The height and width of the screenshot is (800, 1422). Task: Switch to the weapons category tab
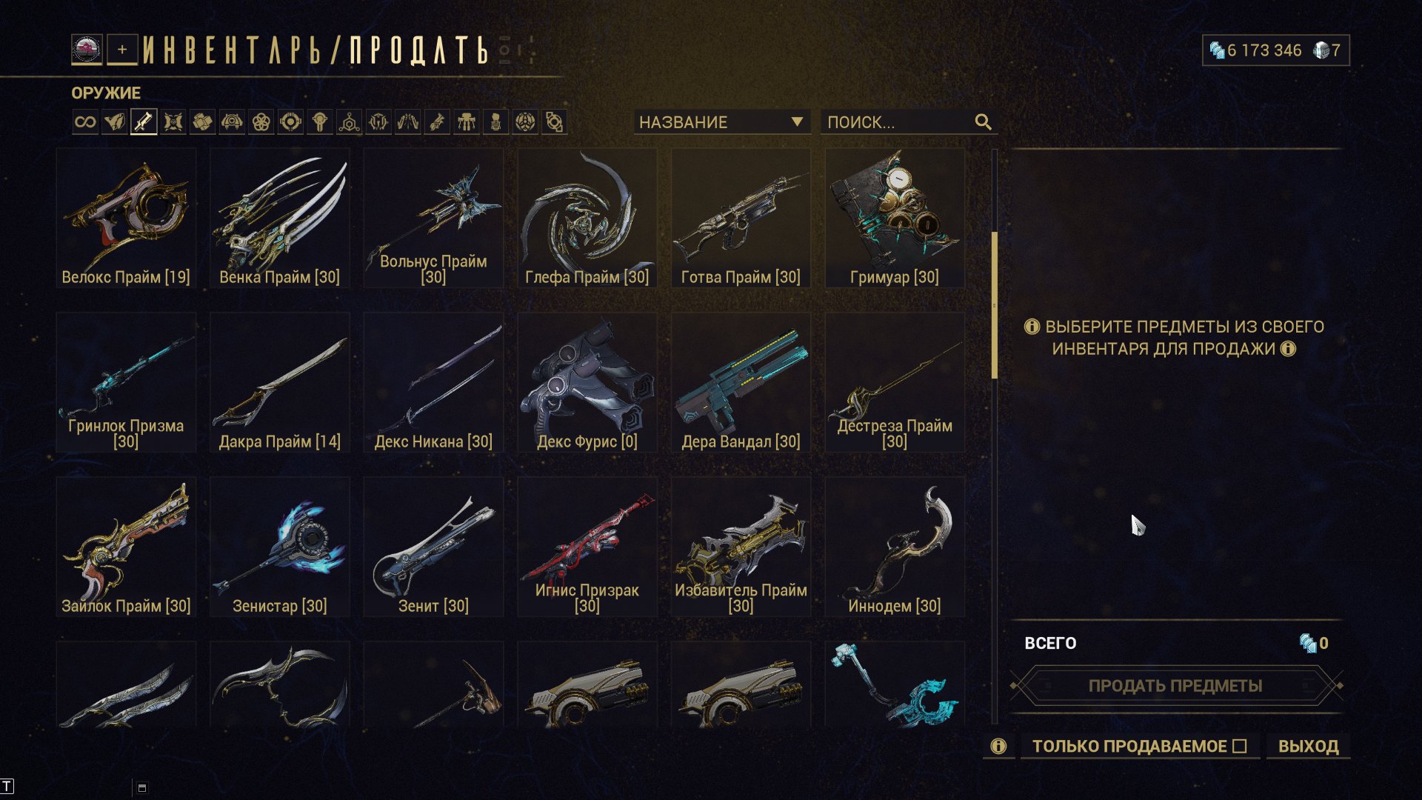click(x=144, y=122)
